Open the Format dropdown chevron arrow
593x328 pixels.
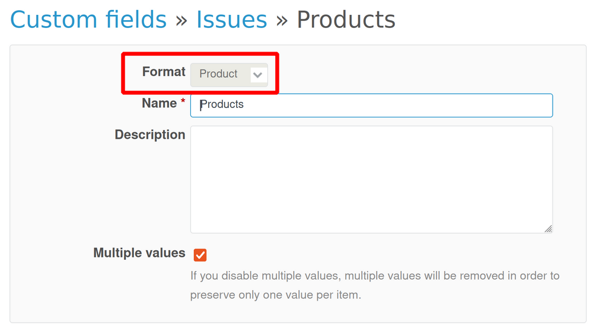258,75
